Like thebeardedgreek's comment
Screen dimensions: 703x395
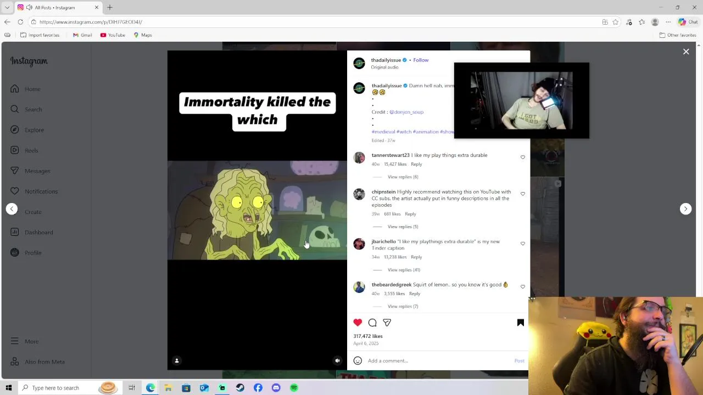[x=523, y=287]
